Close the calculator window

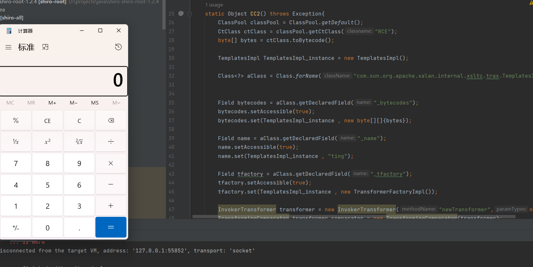(x=119, y=30)
